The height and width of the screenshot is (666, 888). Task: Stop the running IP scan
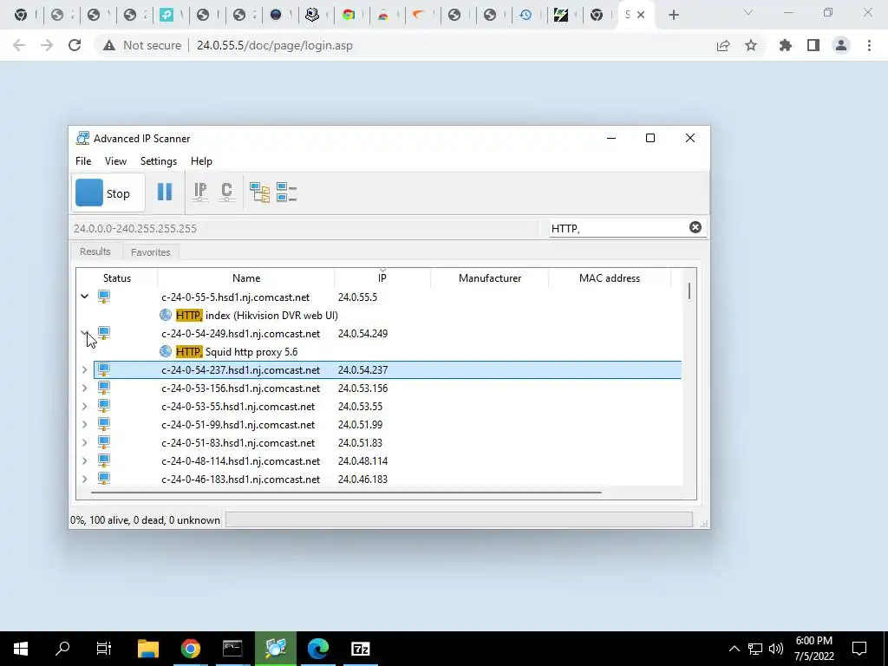click(108, 193)
